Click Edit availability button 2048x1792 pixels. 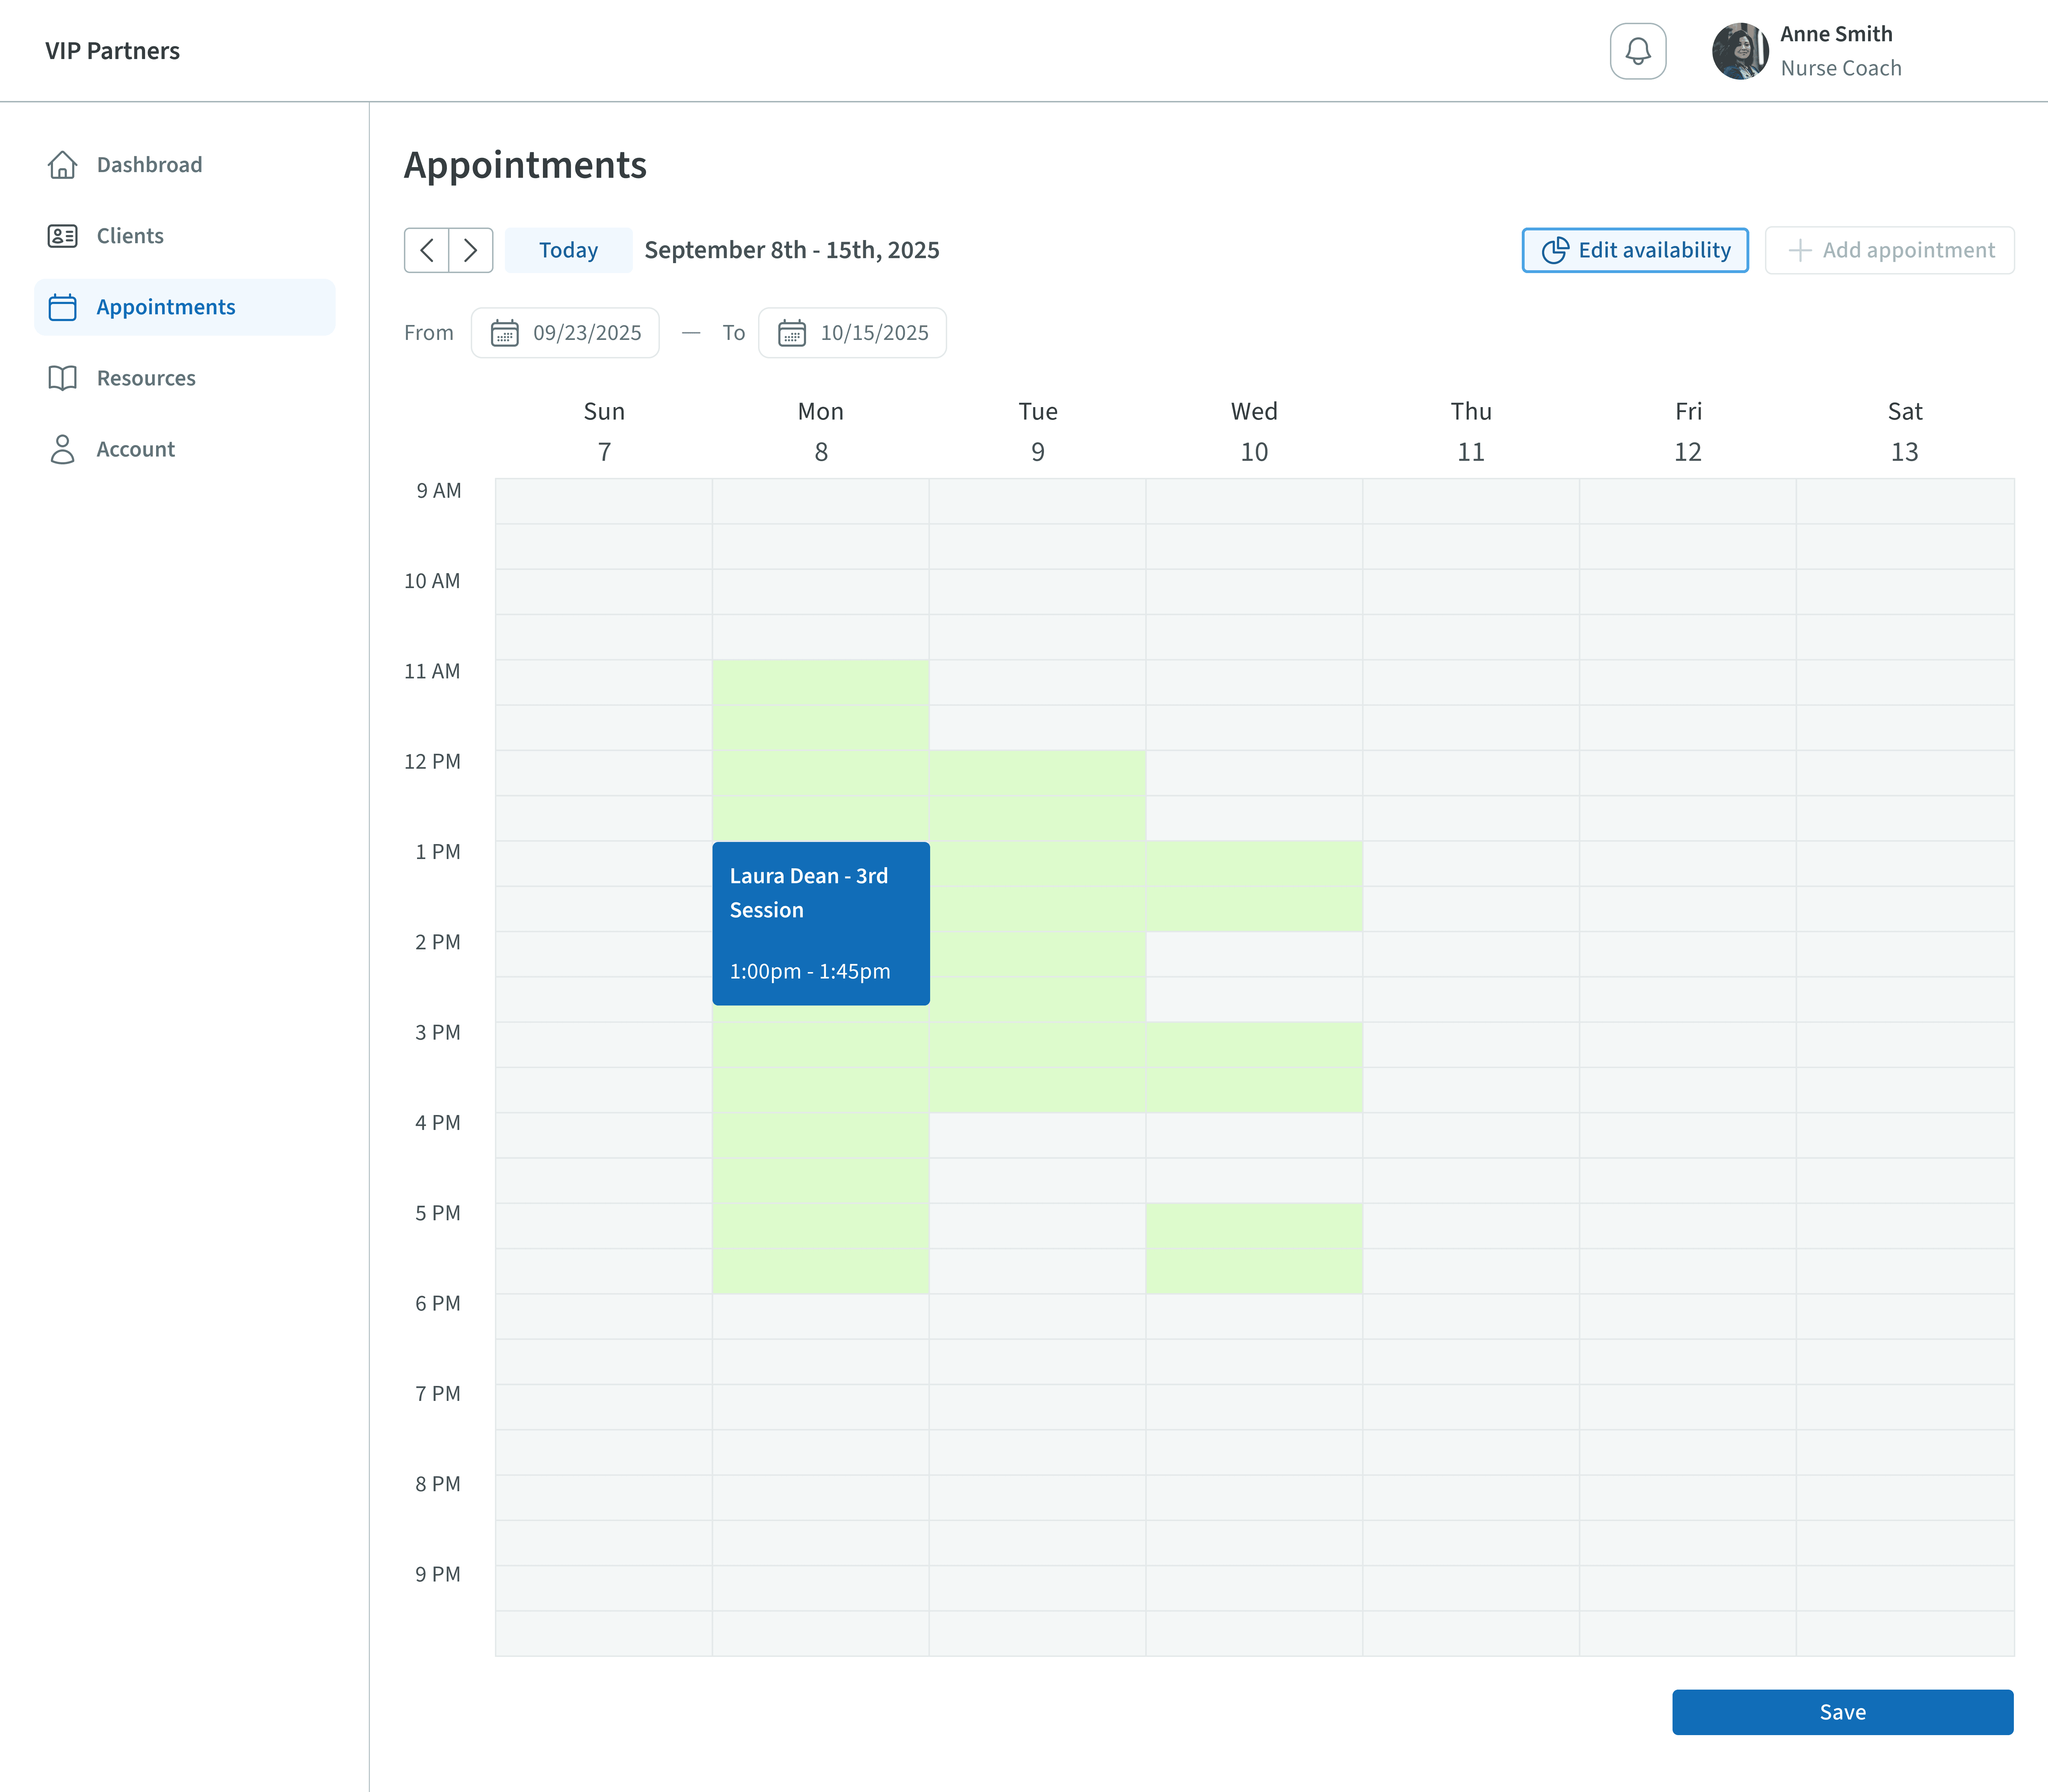click(x=1634, y=250)
